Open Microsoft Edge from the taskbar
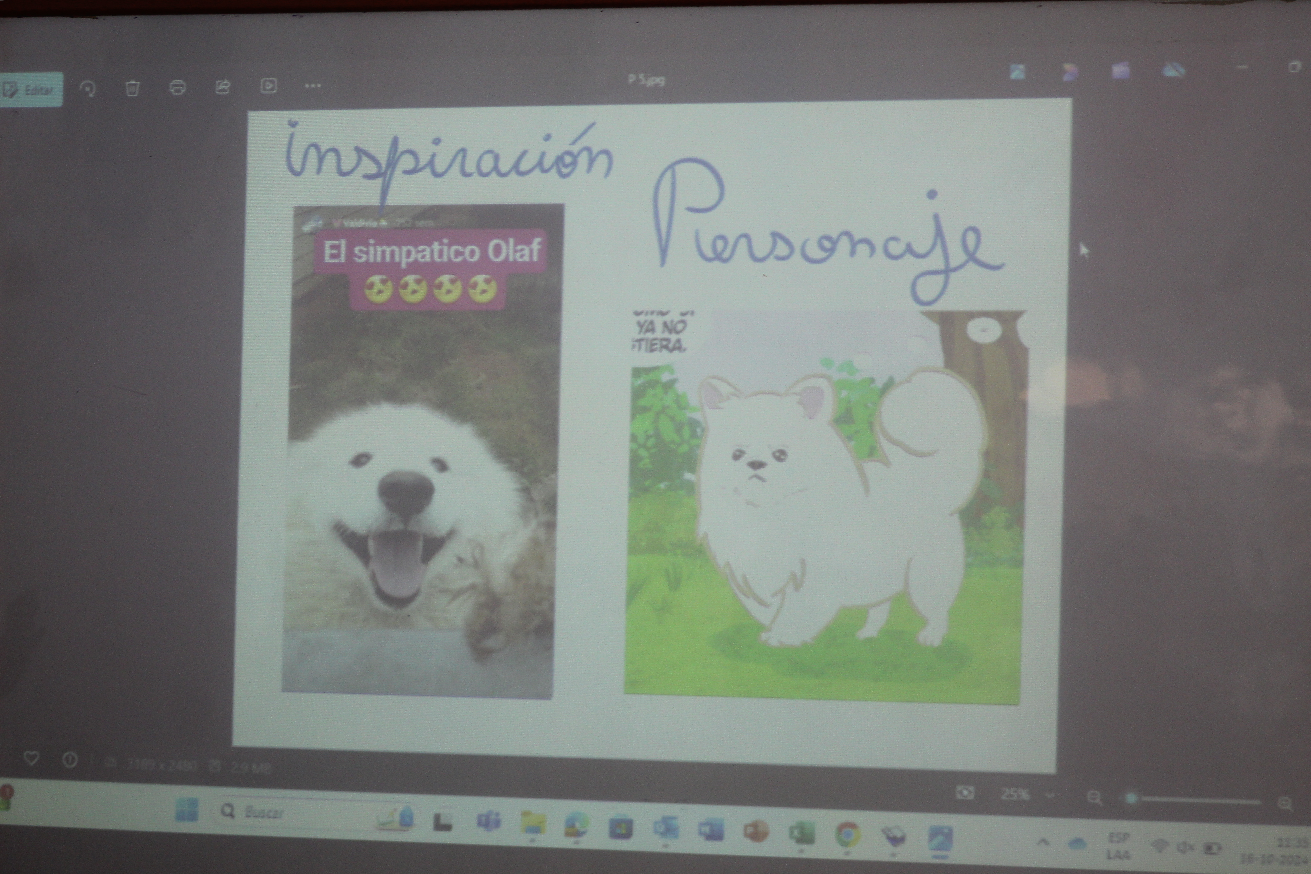This screenshot has width=1311, height=874. point(576,824)
